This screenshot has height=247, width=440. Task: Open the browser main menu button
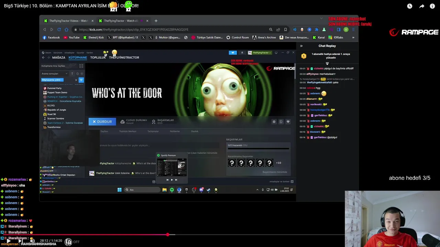click(x=353, y=30)
